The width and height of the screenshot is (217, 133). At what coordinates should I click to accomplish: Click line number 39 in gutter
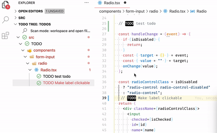point(104,98)
